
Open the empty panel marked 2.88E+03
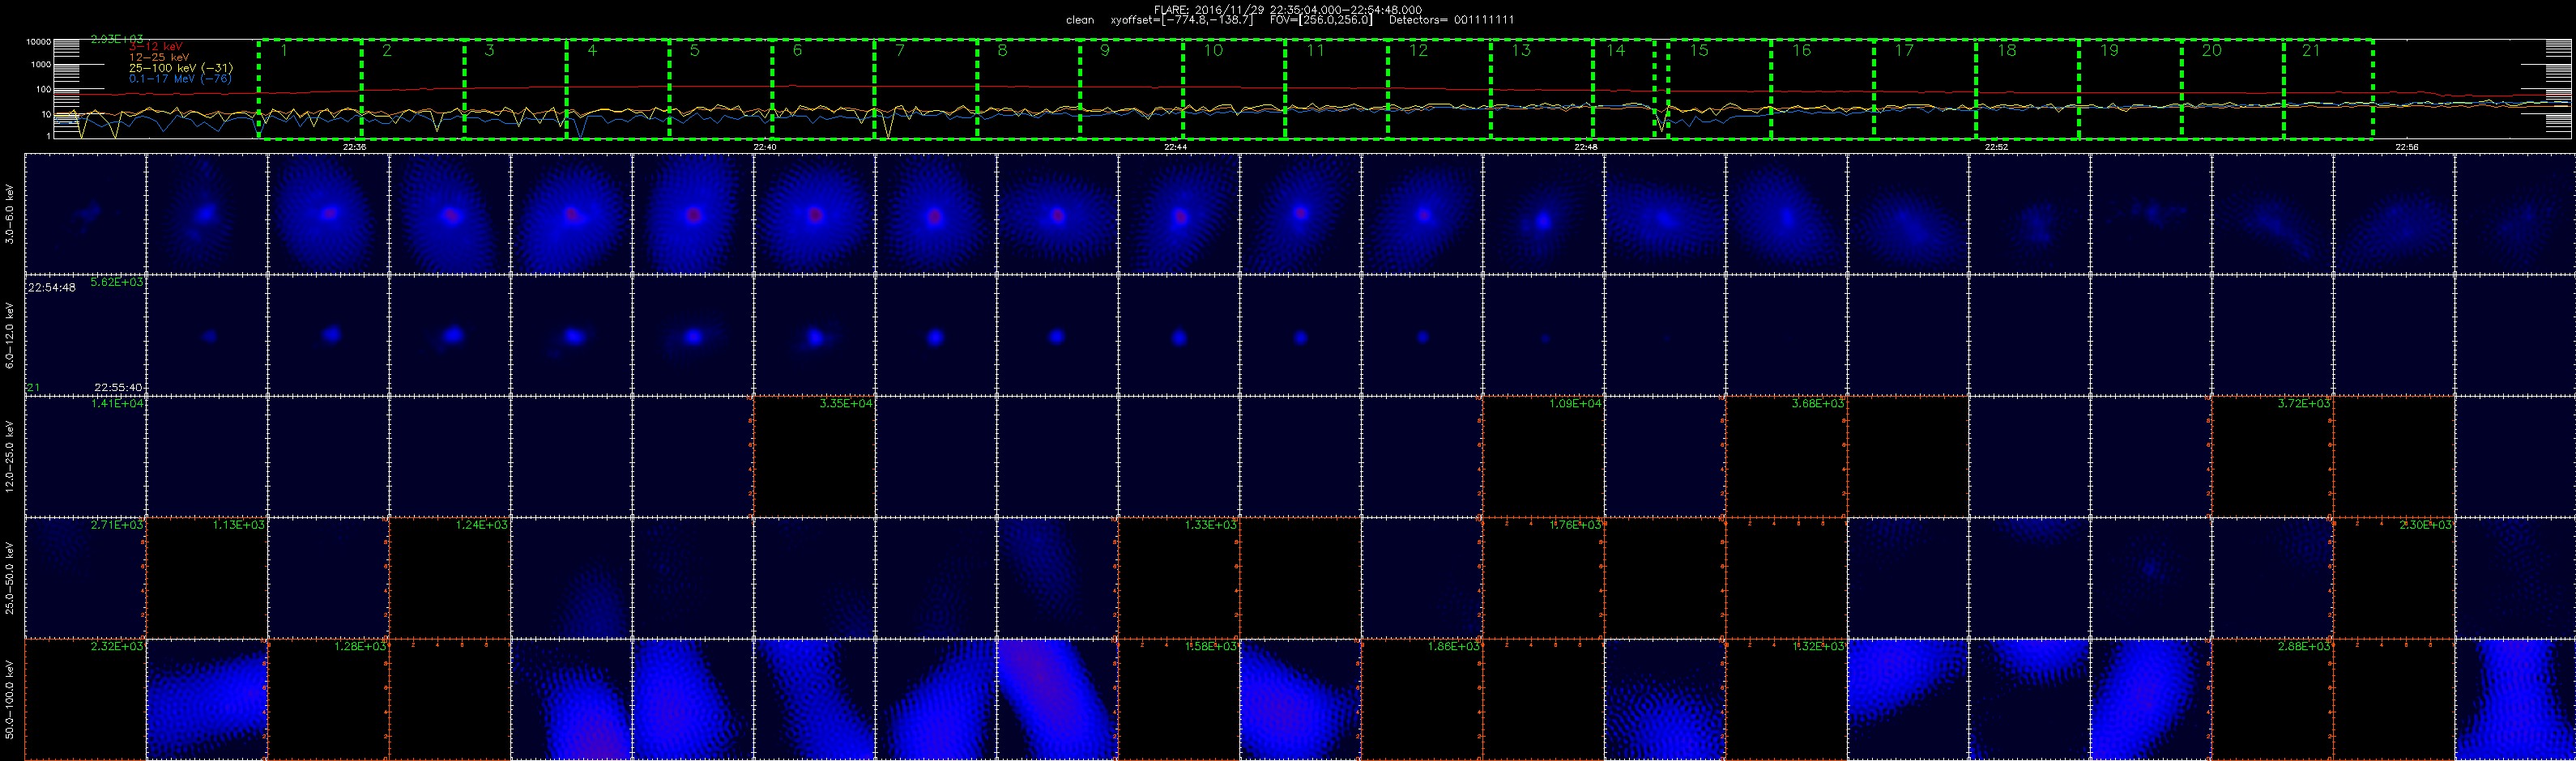pos(2272,699)
